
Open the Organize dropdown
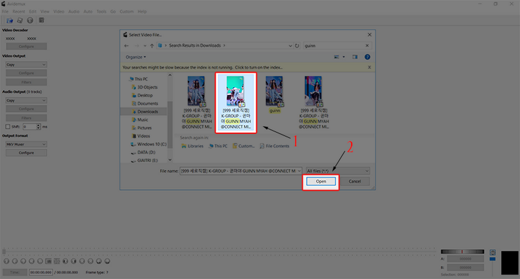pos(135,57)
